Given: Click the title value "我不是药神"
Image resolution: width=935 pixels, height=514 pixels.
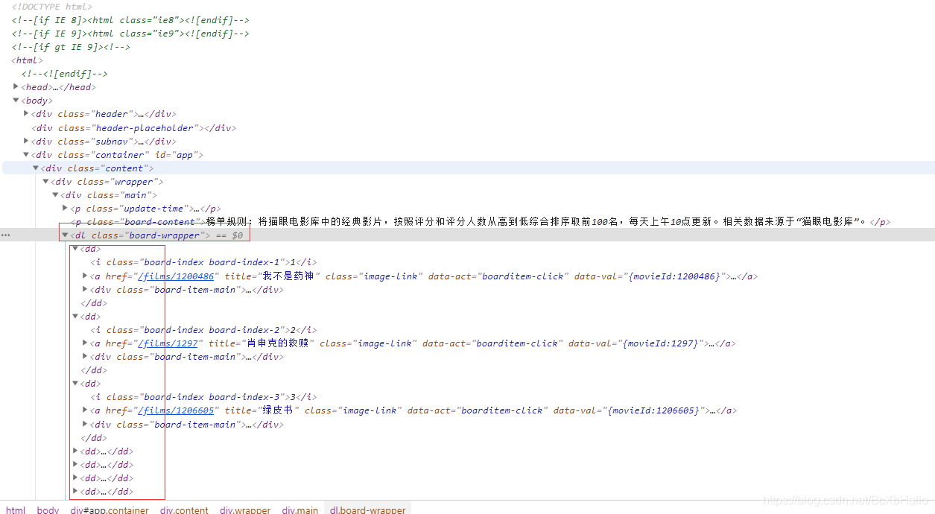Looking at the screenshot, I should coord(288,276).
